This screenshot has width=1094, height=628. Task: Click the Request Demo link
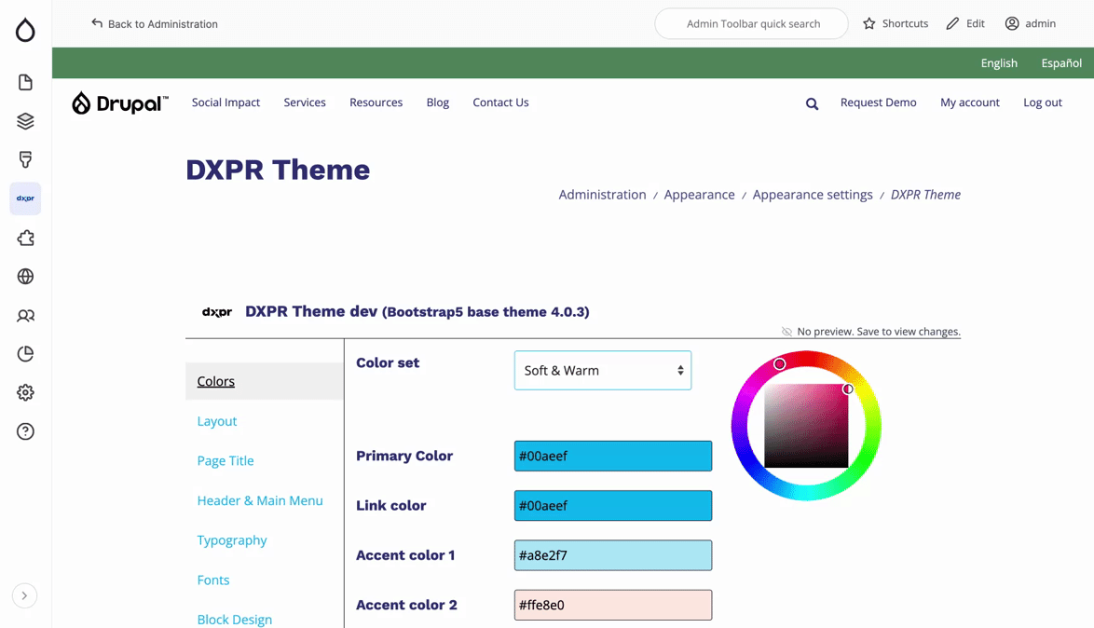click(878, 102)
